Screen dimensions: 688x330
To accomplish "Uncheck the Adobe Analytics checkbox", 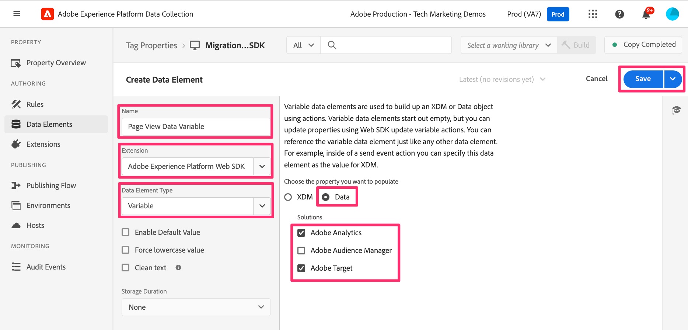I will [301, 233].
